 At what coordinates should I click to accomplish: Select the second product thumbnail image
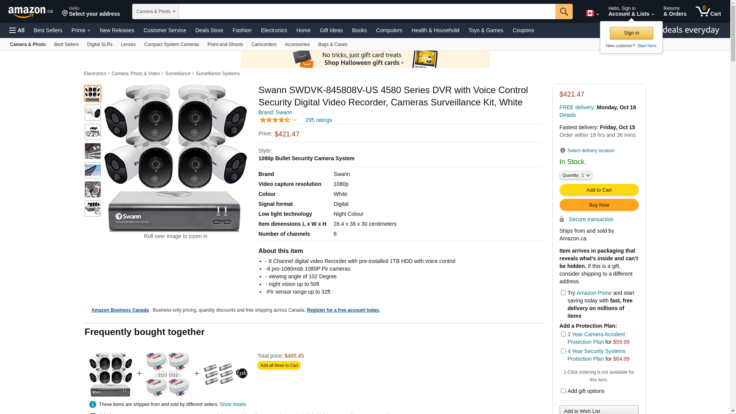[x=93, y=113]
